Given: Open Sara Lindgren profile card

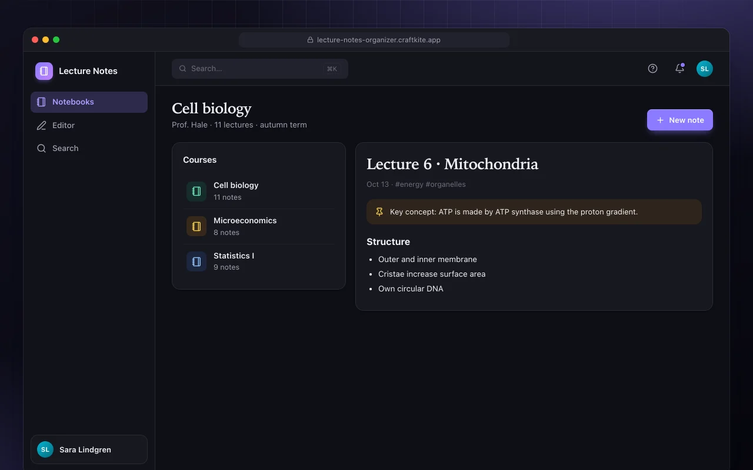Looking at the screenshot, I should tap(89, 449).
